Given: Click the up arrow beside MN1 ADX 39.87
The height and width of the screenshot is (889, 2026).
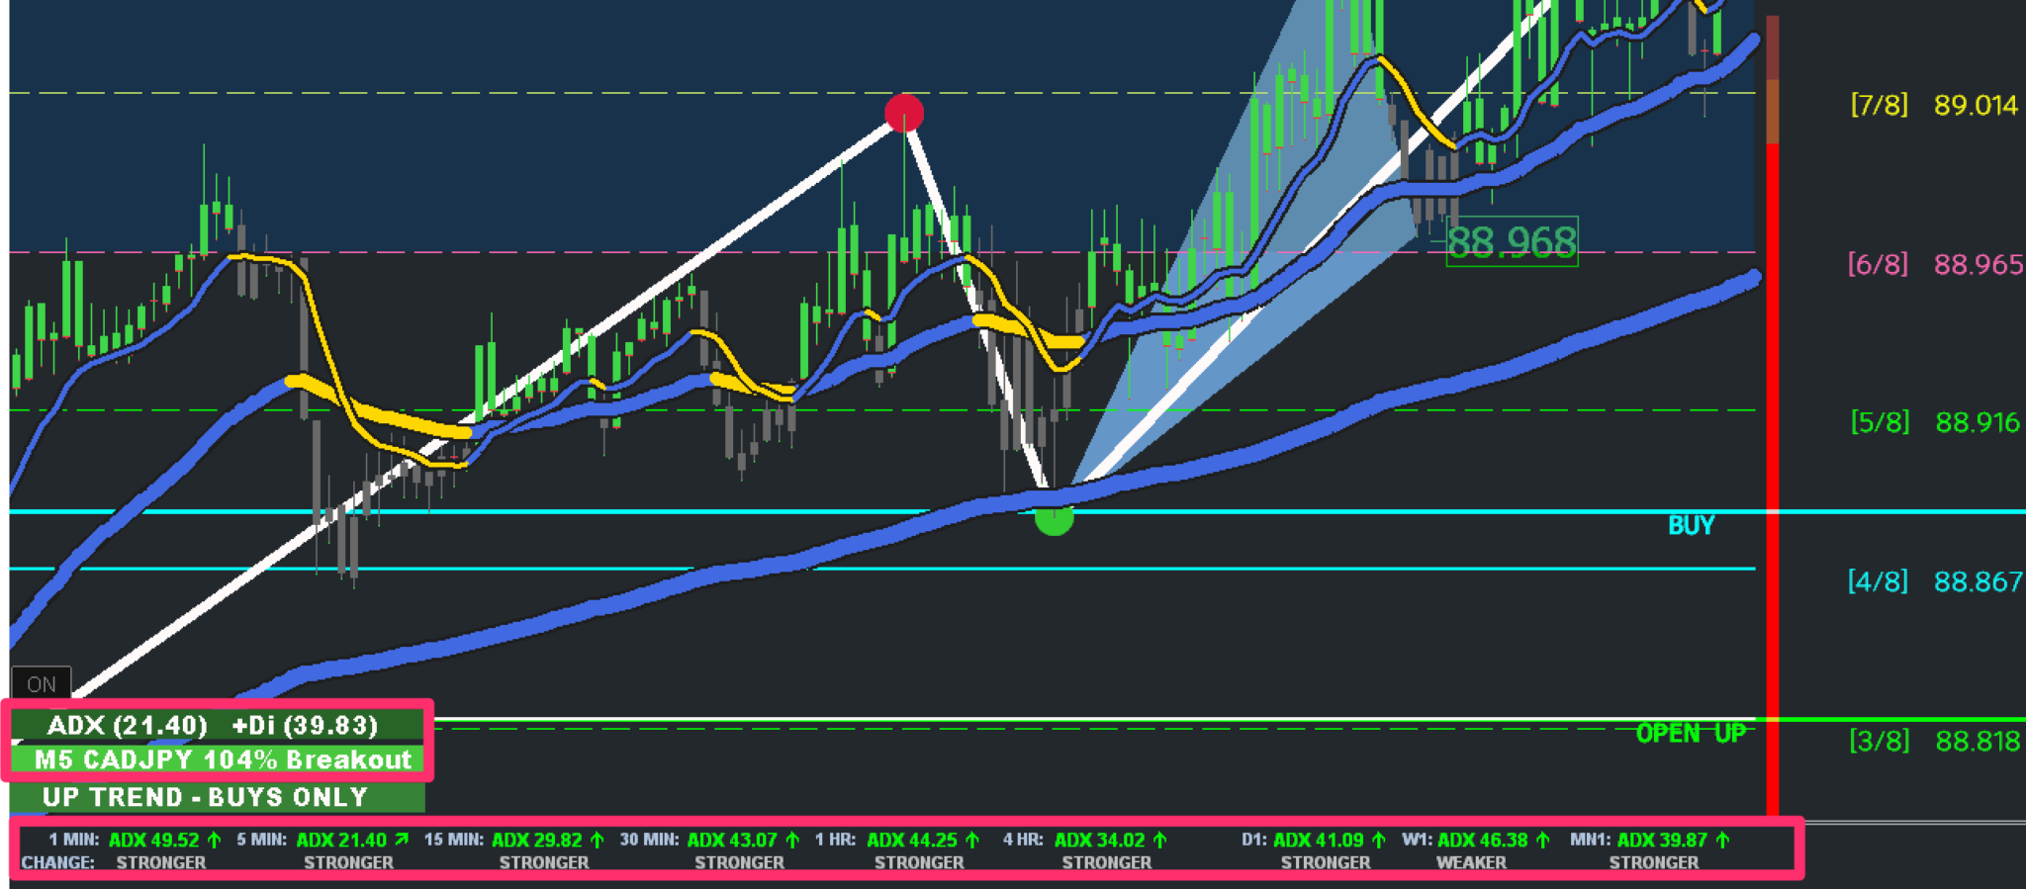Looking at the screenshot, I should tap(1723, 840).
